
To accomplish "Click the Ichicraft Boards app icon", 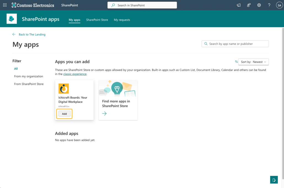I will [64, 89].
